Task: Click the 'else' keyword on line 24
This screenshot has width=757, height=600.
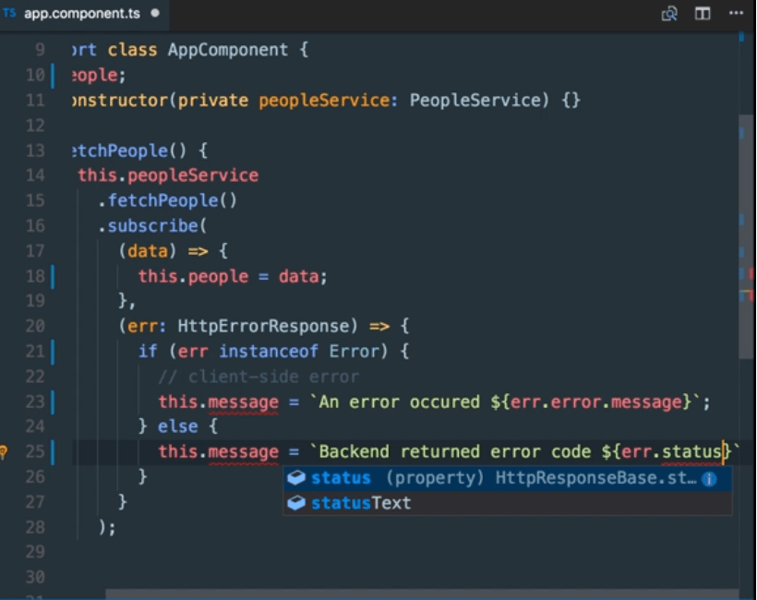Action: pos(177,426)
